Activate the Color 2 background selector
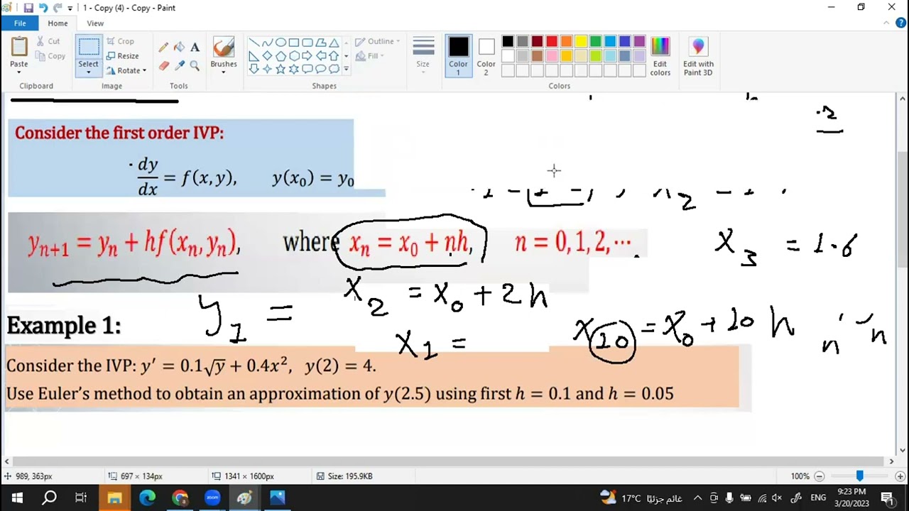909x511 pixels. point(486,56)
